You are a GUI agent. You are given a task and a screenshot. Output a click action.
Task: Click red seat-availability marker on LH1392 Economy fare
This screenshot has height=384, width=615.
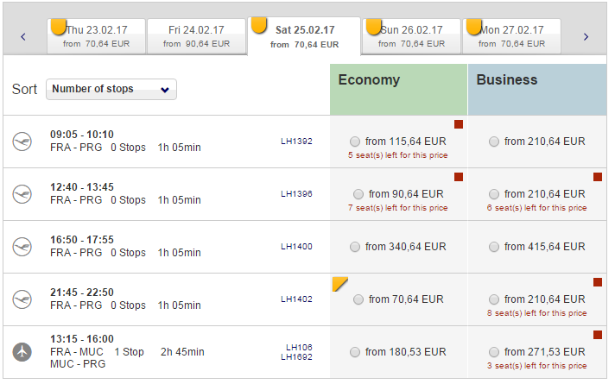(459, 124)
